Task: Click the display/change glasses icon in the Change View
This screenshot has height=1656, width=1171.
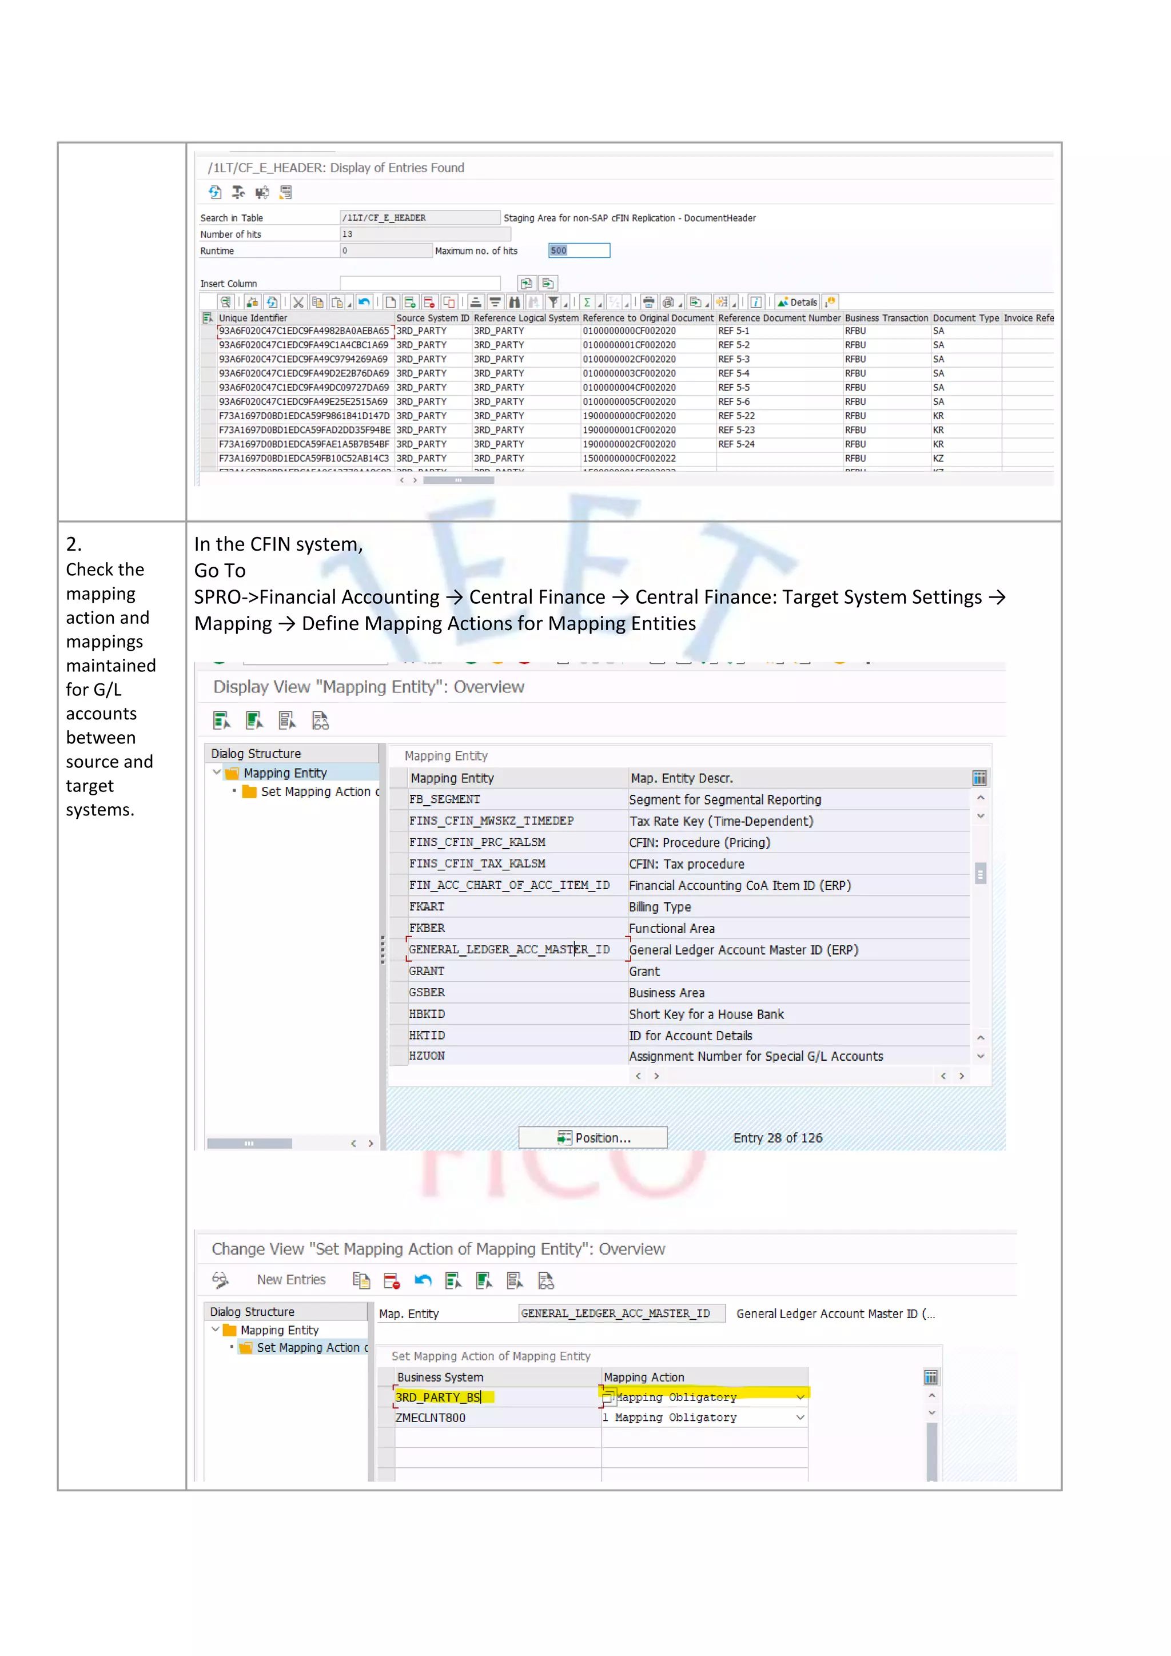Action: [x=220, y=1280]
